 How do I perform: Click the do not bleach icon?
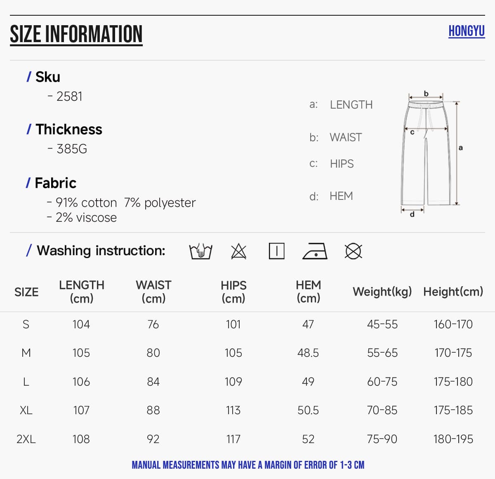point(239,251)
